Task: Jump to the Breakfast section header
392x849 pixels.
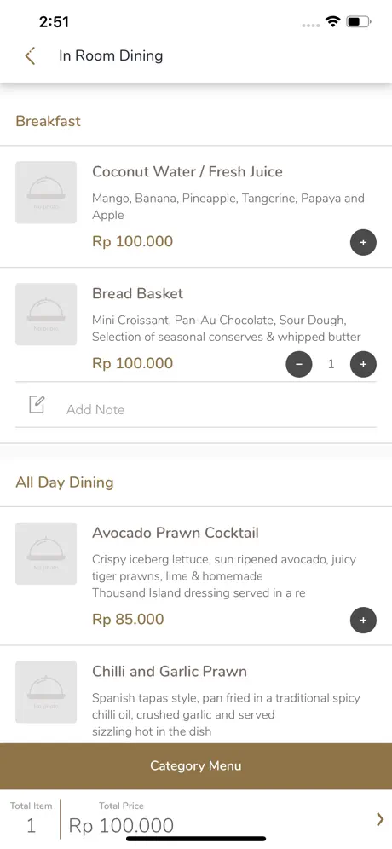Action: coord(49,121)
